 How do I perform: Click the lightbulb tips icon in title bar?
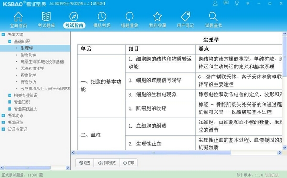[237, 3]
